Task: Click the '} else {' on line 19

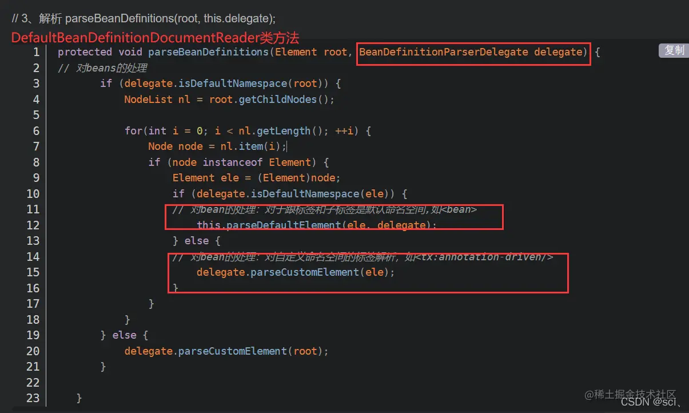Action: 124,335
